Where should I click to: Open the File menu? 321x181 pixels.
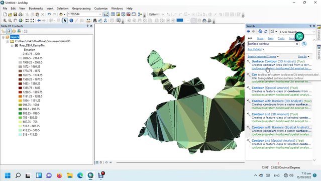tap(5, 9)
